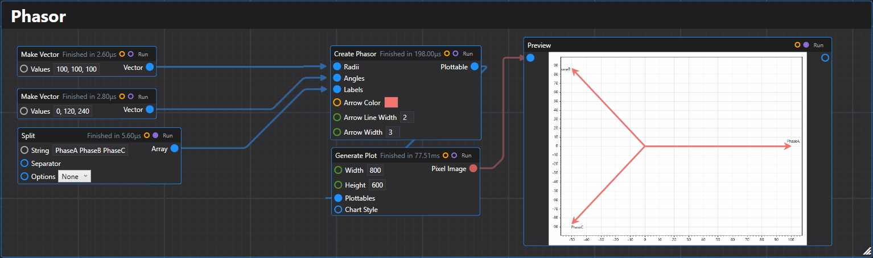This screenshot has width=873, height=258.
Task: Click the Arrow Line Width port circle
Action: point(337,118)
